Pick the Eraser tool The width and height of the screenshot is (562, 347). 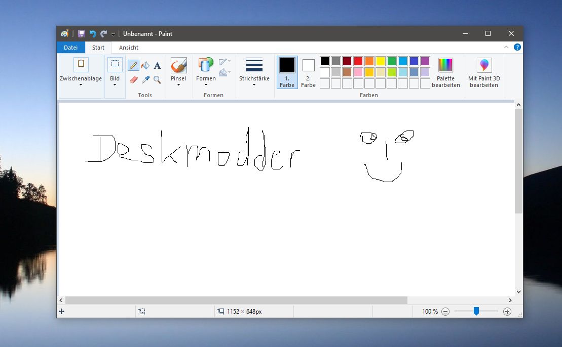(x=133, y=80)
